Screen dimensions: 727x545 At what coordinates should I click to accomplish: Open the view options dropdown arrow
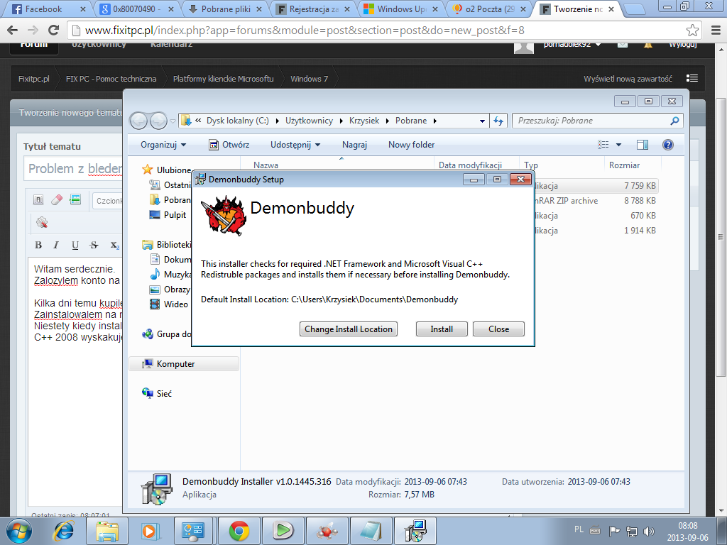point(618,145)
